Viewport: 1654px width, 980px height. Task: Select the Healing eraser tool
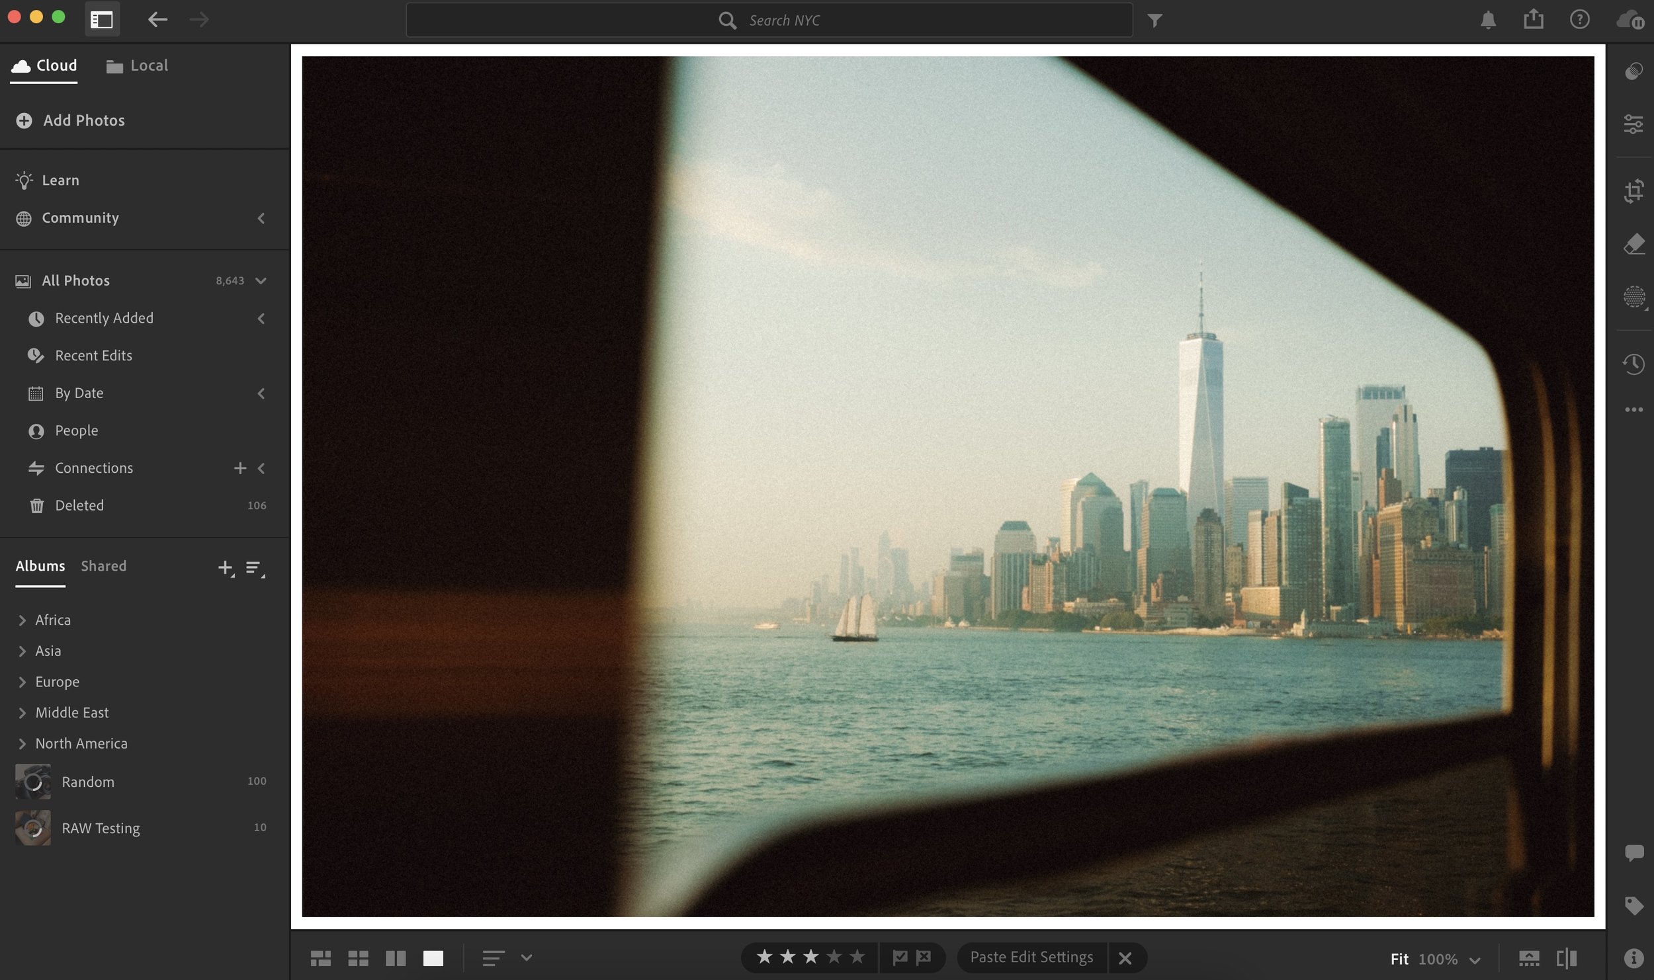pos(1633,244)
